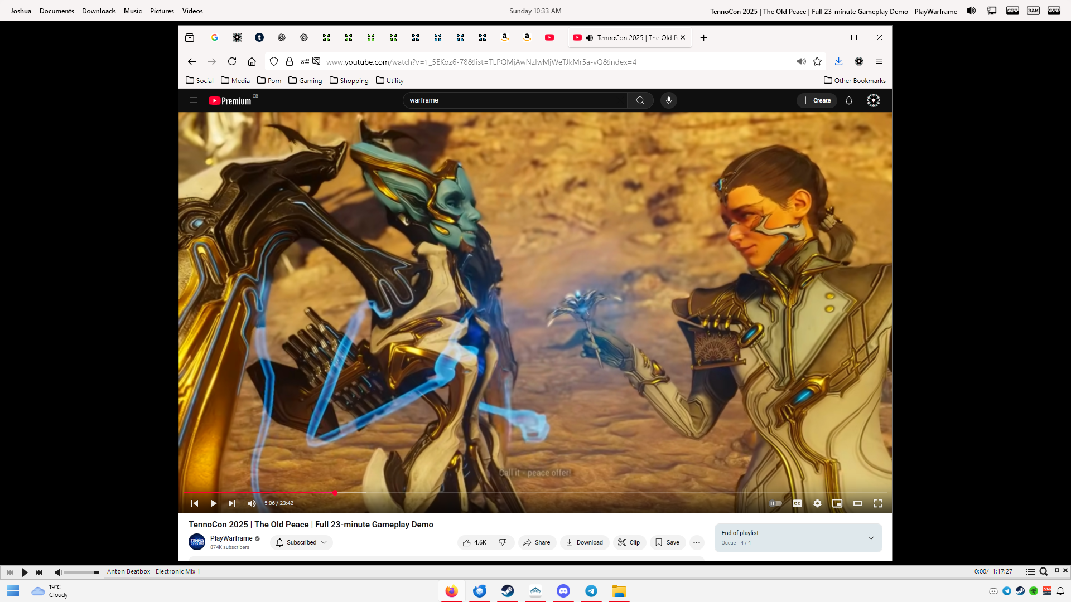Open the browser extension icon beside downloads
Image resolution: width=1071 pixels, height=602 pixels.
[859, 61]
